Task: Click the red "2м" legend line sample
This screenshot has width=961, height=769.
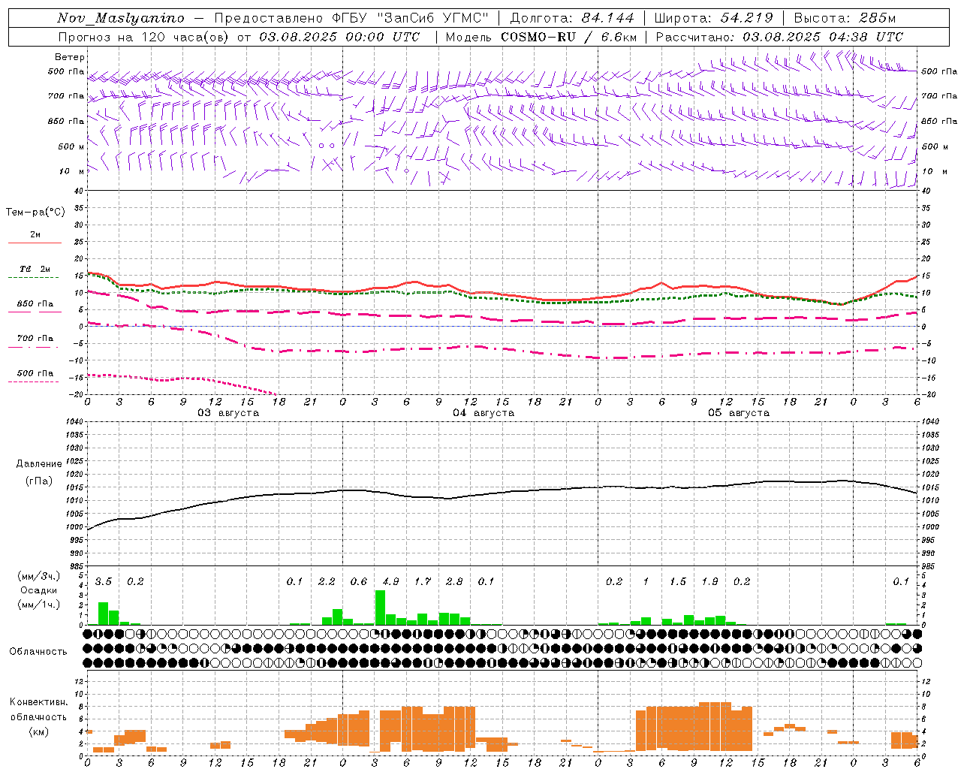Action: click(35, 243)
